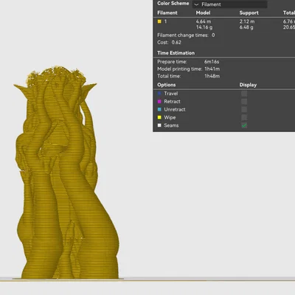Toggle the Unretract display checkbox
This screenshot has width=295, height=295.
244,110
